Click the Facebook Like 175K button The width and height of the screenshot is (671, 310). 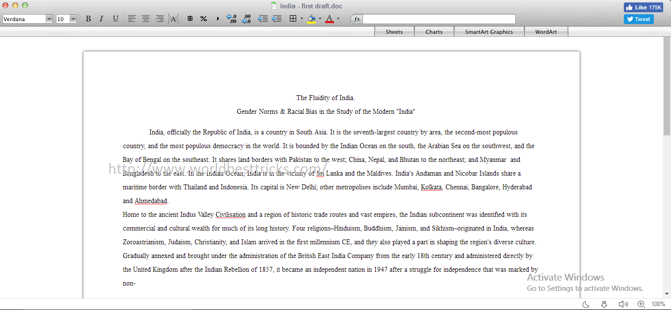coord(643,7)
